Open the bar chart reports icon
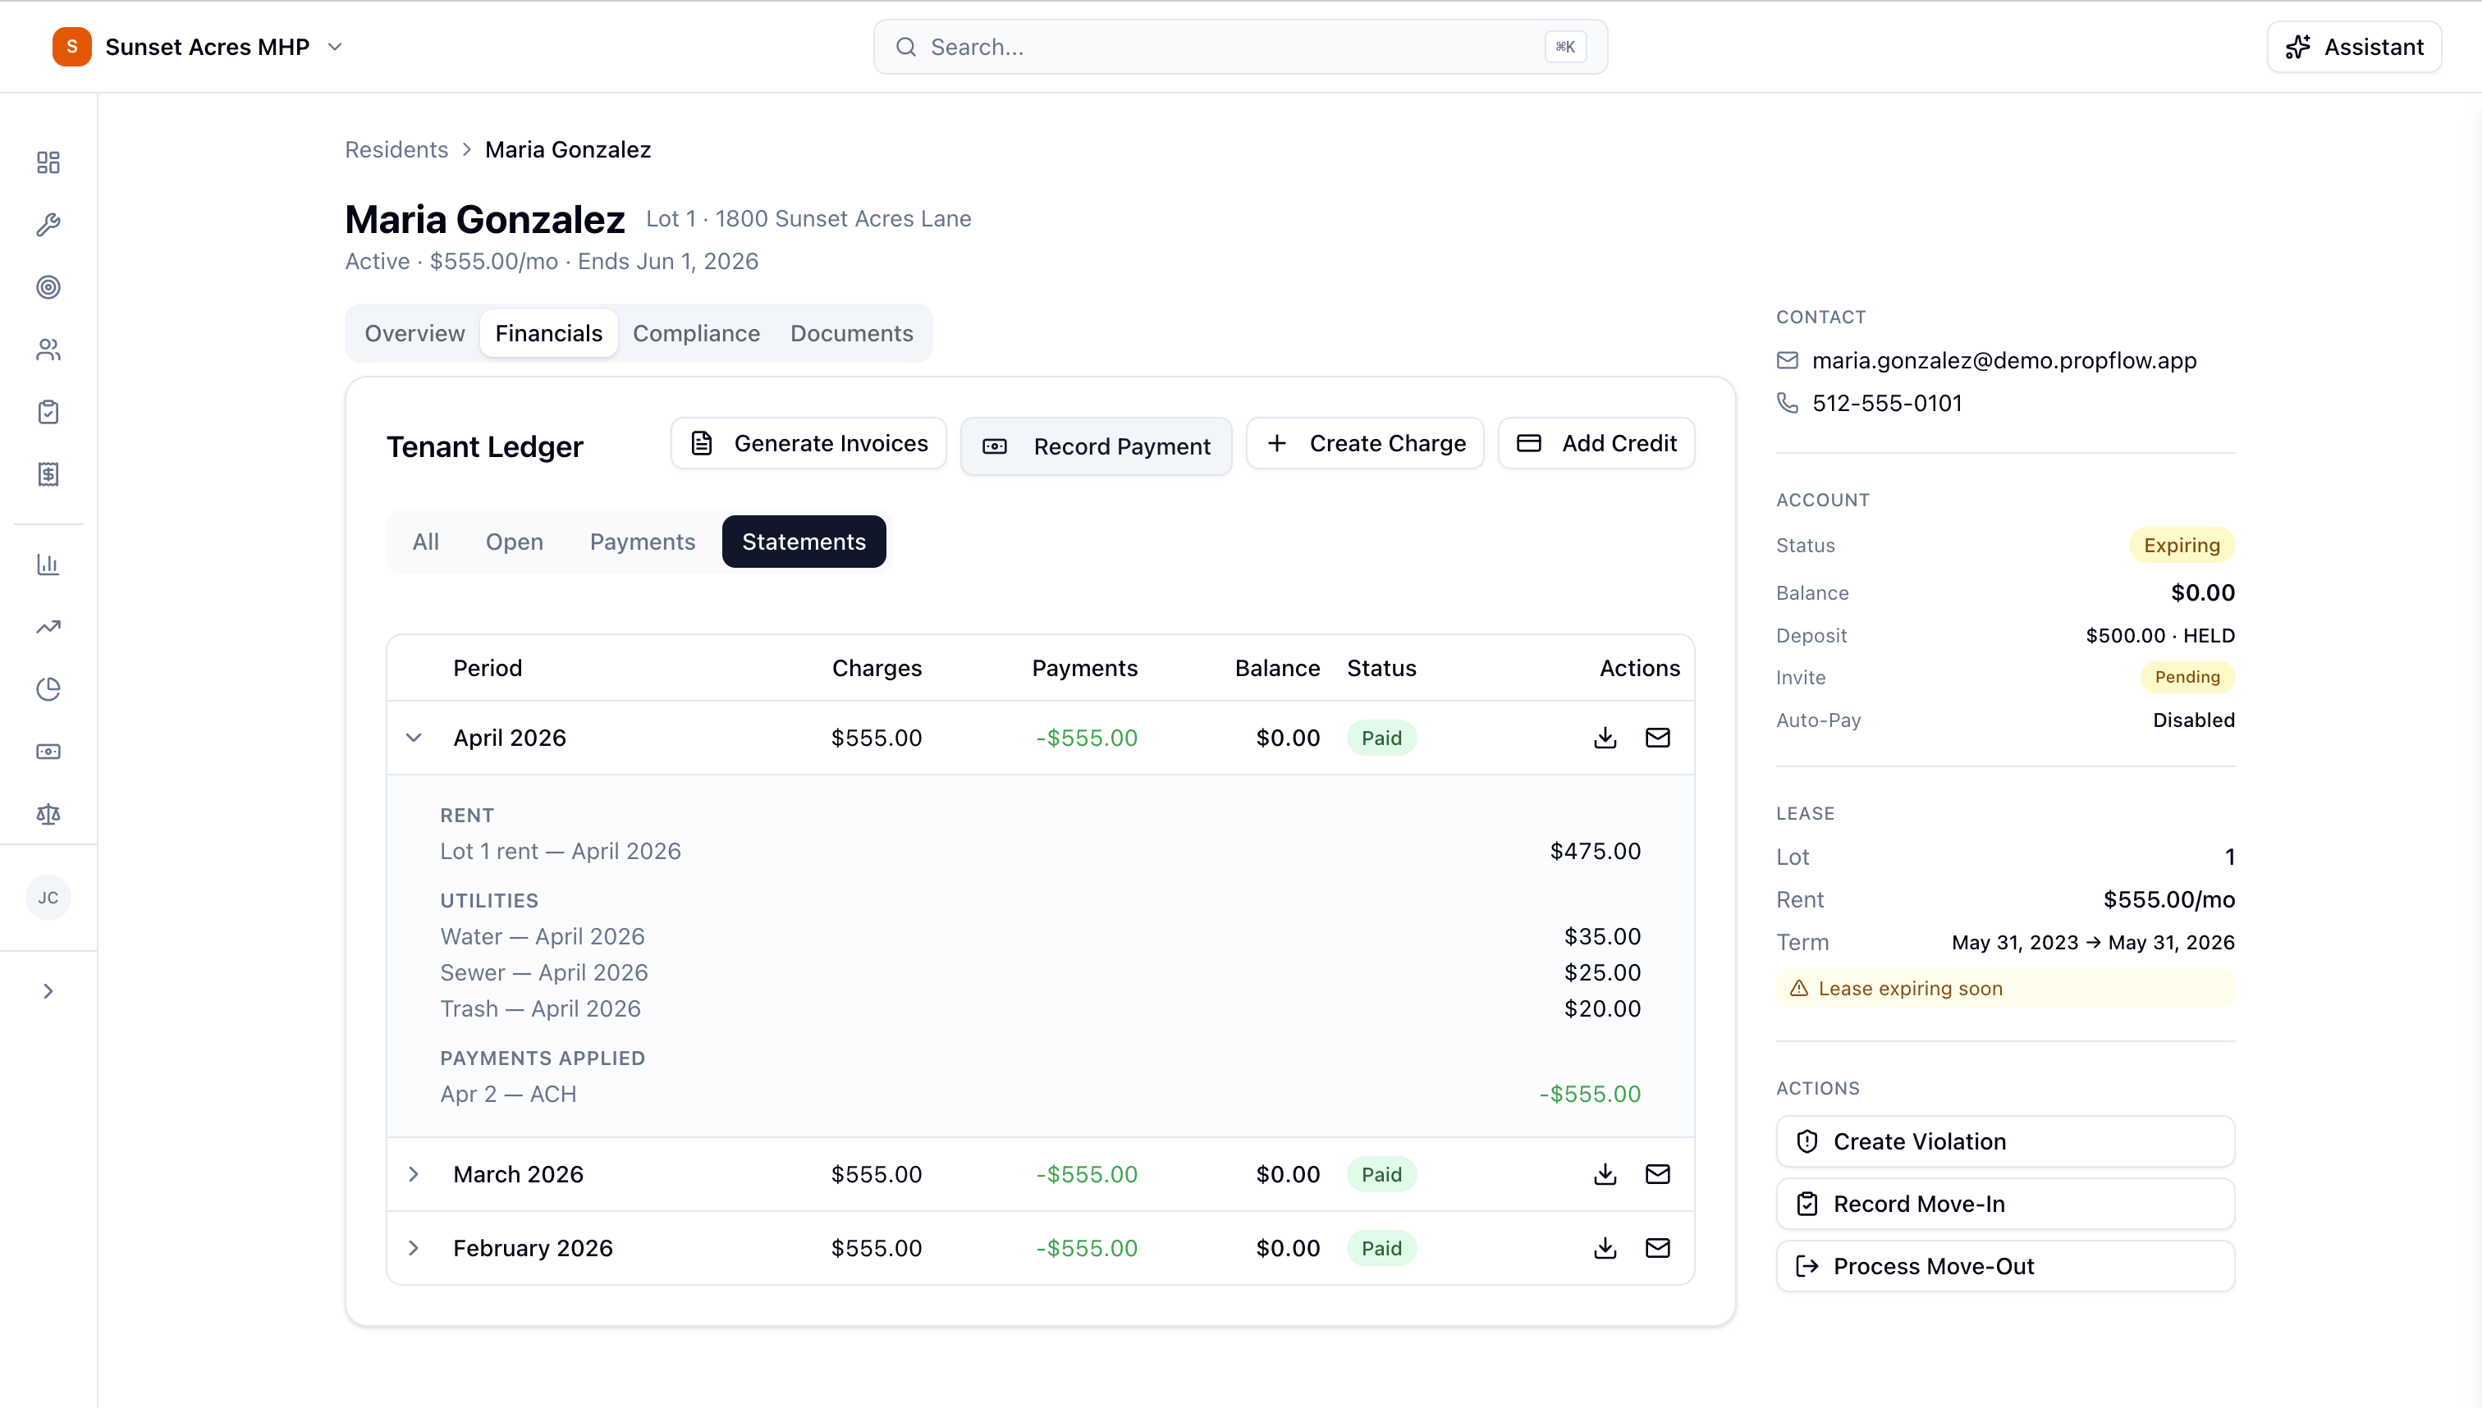 [x=48, y=564]
